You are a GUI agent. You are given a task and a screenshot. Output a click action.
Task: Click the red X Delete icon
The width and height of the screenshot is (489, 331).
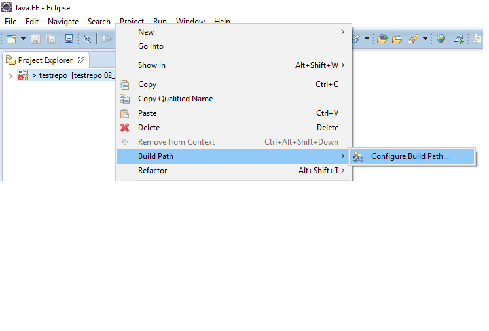point(125,128)
